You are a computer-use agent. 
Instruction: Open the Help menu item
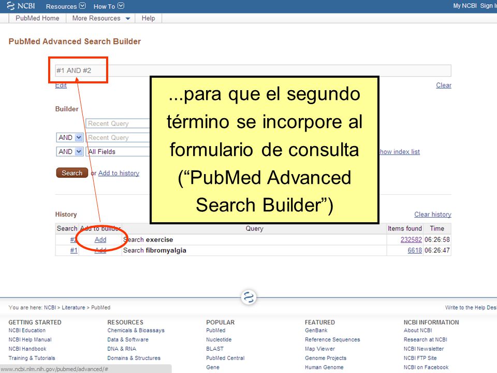[149, 18]
